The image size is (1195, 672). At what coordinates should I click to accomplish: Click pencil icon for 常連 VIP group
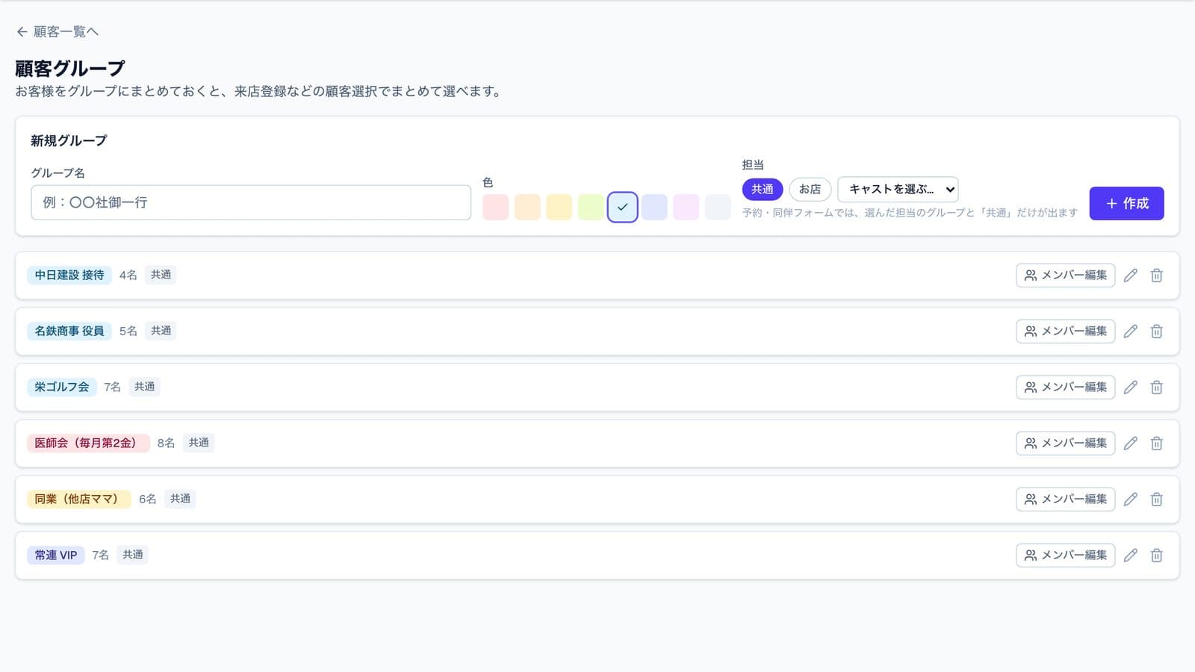pos(1131,556)
